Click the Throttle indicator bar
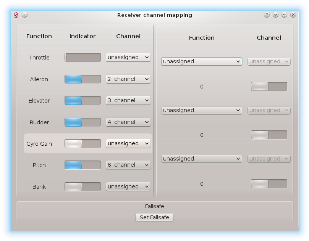309x241 pixels. tap(83, 57)
